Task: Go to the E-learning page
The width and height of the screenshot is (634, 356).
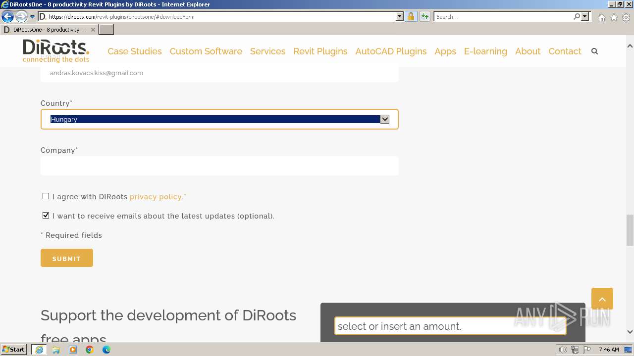Action: [485, 51]
